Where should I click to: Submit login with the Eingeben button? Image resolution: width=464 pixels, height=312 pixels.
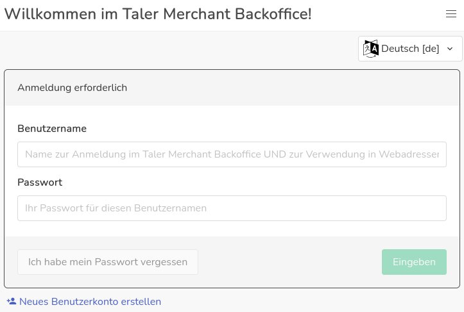pos(414,262)
